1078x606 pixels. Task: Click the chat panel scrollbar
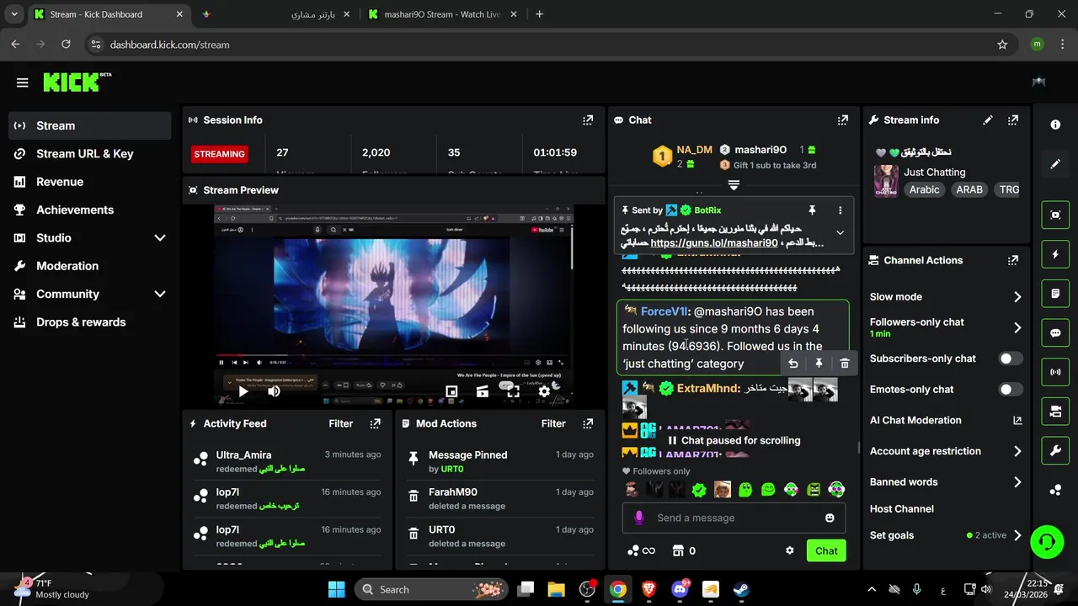click(x=858, y=447)
